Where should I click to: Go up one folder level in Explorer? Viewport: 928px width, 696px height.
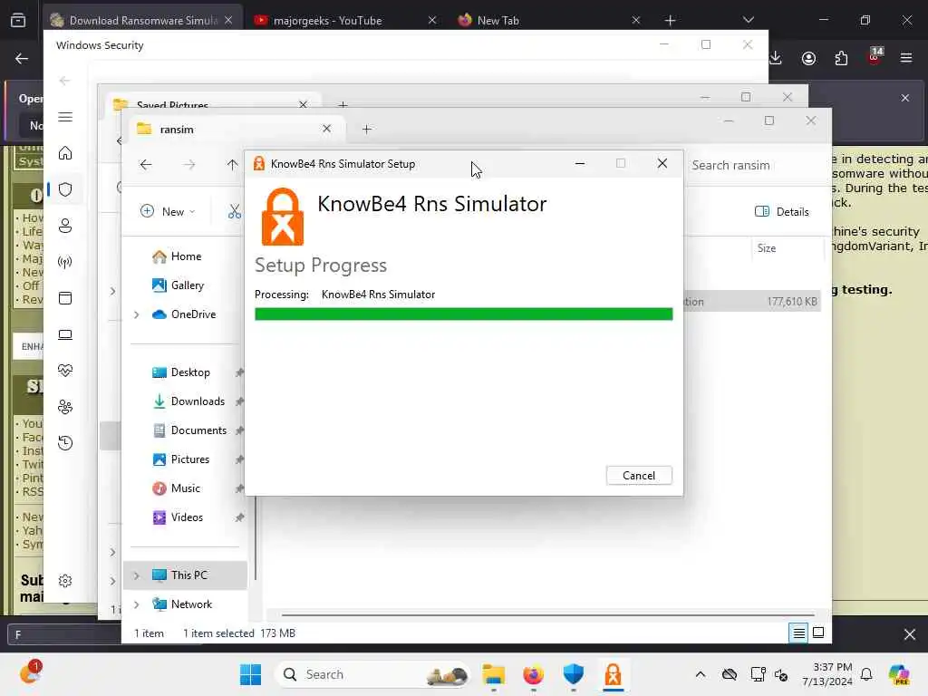pos(232,165)
